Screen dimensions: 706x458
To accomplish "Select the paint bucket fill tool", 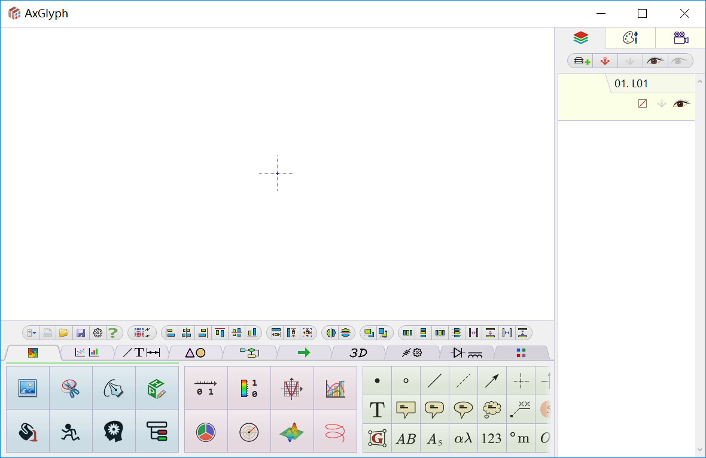I will [28, 431].
